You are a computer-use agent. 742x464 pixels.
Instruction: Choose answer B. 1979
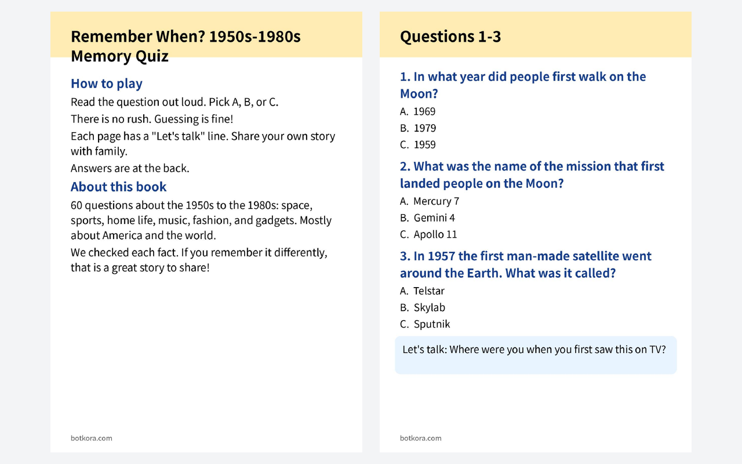pyautogui.click(x=418, y=128)
